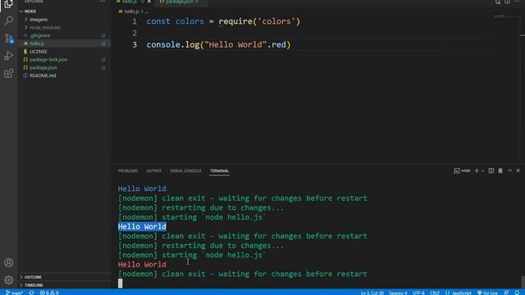This screenshot has height=295, width=525.
Task: Switch to the OUTPUT panel tab
Action: (x=153, y=171)
